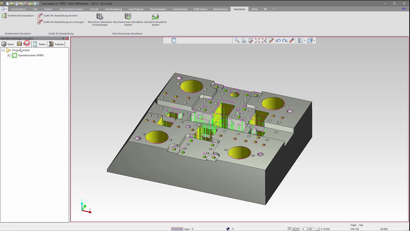The image size is (410, 231).
Task: Open the quick access toolbar customize arrow
Action: [39, 4]
